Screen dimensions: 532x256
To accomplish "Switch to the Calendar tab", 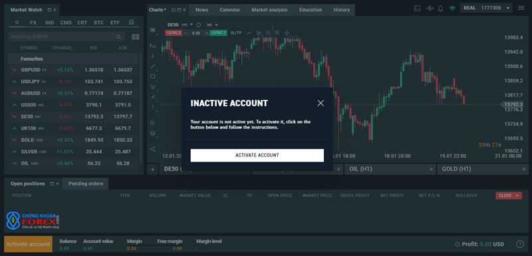I will 229,10.
